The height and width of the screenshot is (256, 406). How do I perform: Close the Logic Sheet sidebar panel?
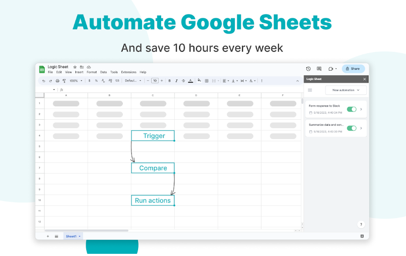365,79
